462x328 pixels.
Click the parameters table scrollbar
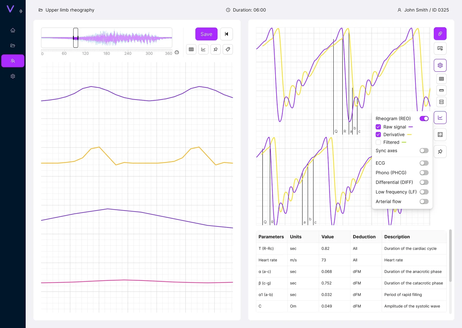pos(450,256)
